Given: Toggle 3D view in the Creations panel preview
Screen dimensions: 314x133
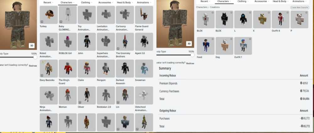Looking at the screenshot, I should click(x=189, y=44).
